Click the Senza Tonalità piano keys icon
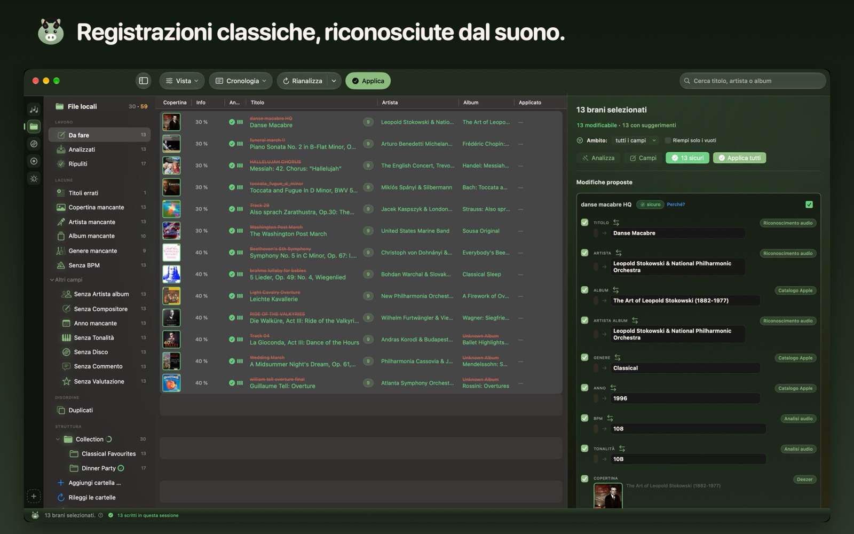The height and width of the screenshot is (534, 854). point(66,337)
